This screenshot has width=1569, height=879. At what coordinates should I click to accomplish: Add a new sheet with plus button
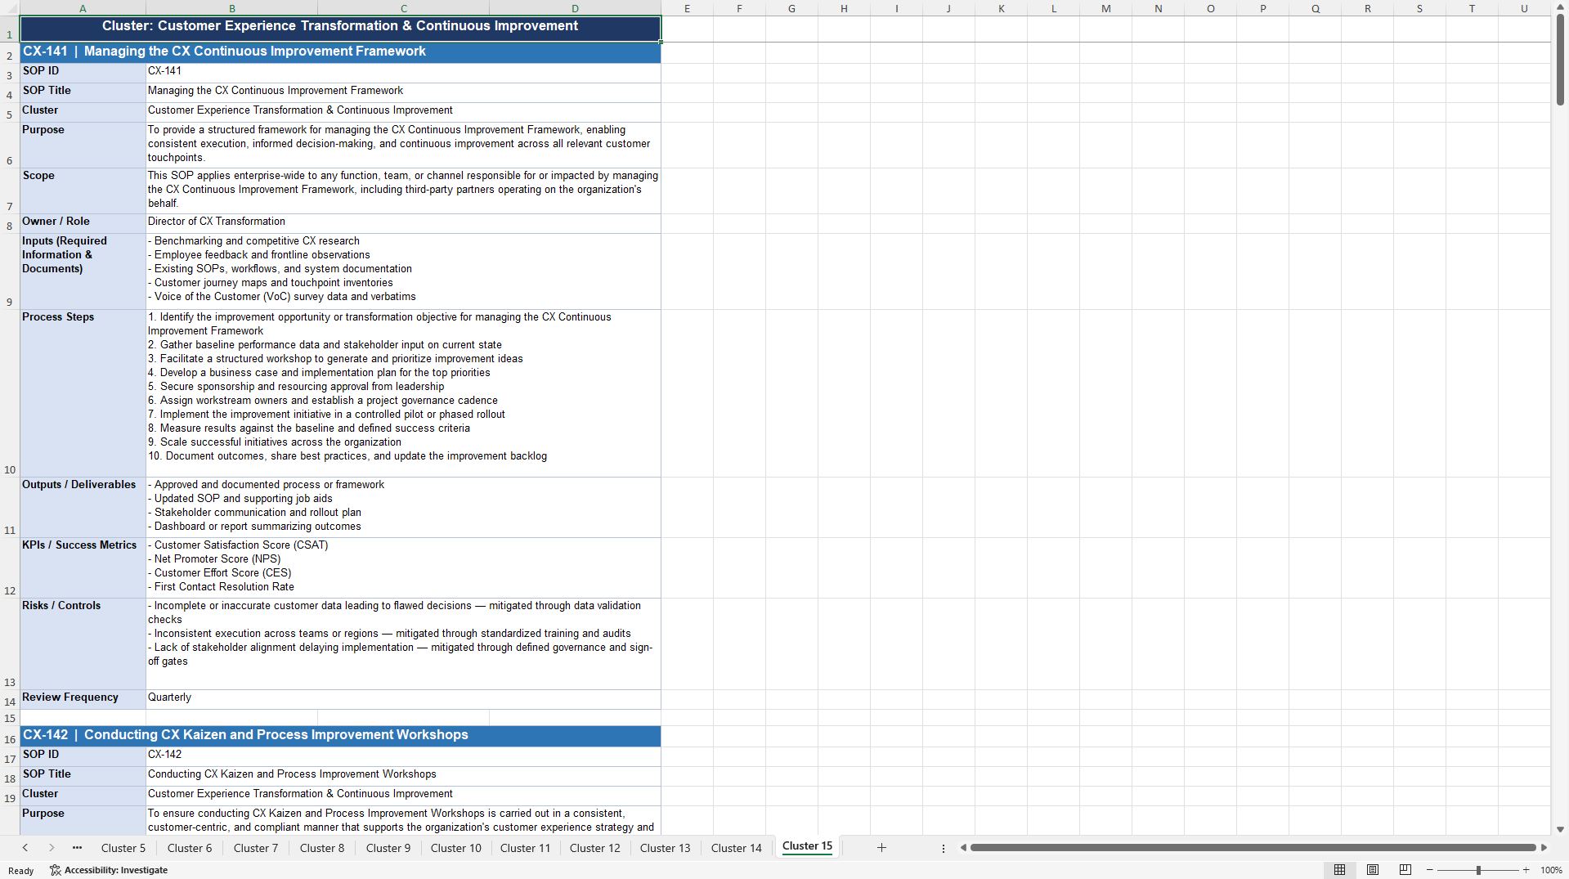coord(881,848)
